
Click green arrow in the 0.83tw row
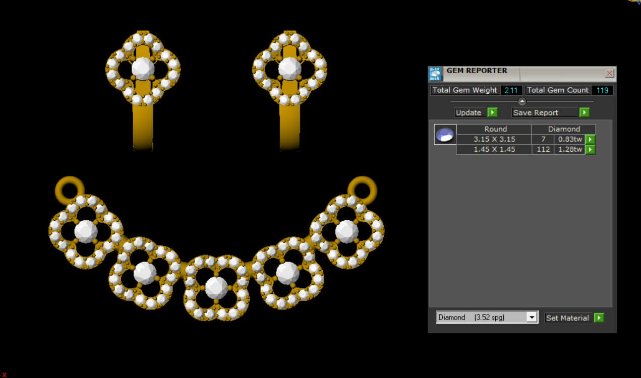[590, 140]
